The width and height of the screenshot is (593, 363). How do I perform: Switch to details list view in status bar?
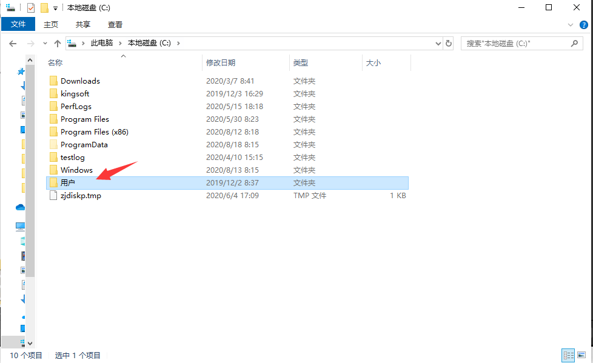coord(568,355)
